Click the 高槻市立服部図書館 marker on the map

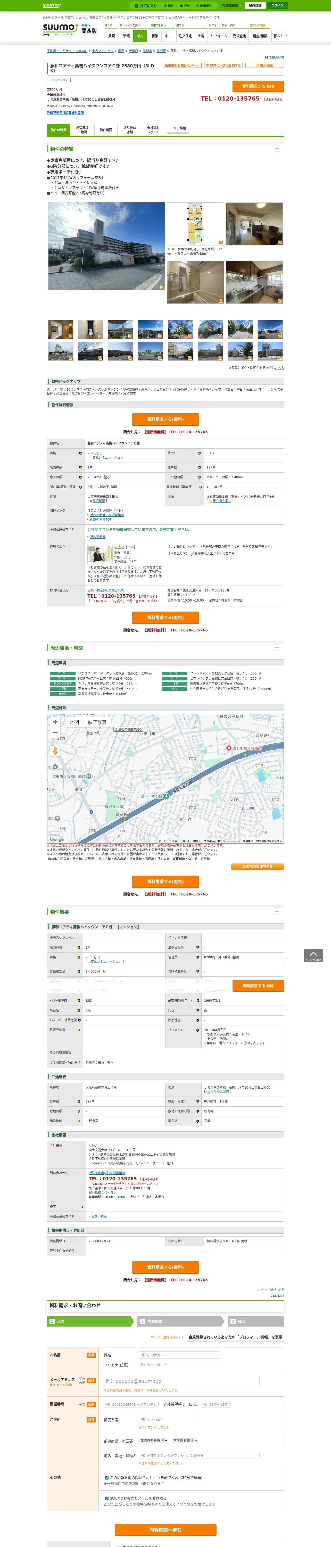tap(88, 776)
